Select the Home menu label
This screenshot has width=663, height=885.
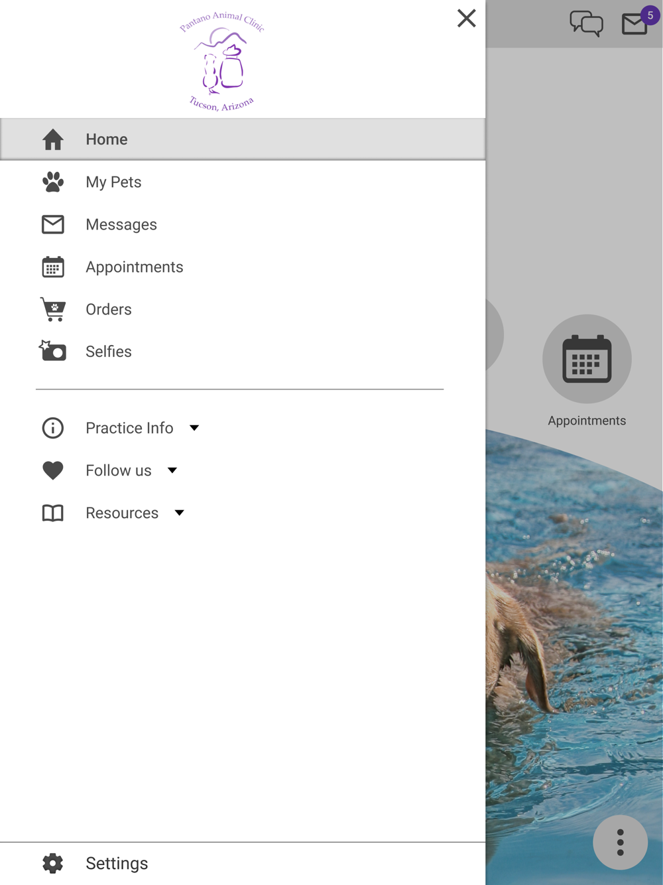107,139
